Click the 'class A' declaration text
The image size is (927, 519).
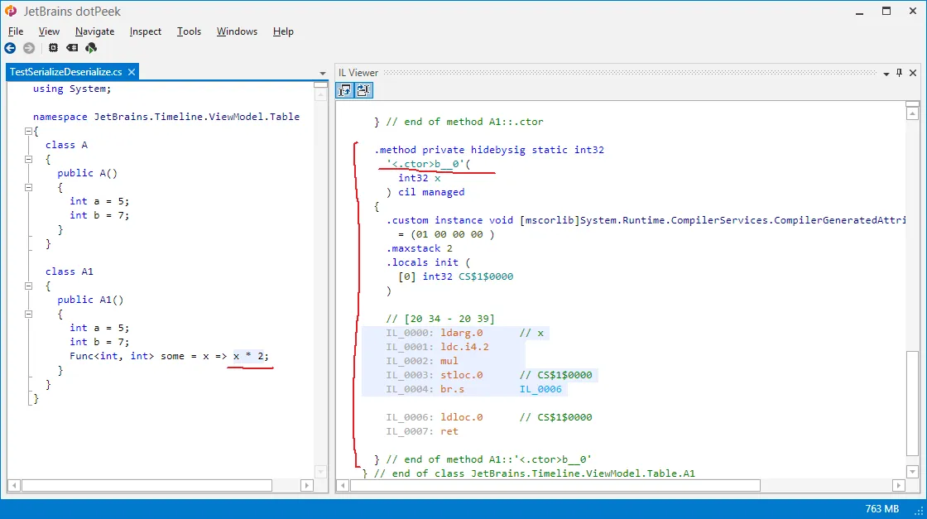(66, 145)
